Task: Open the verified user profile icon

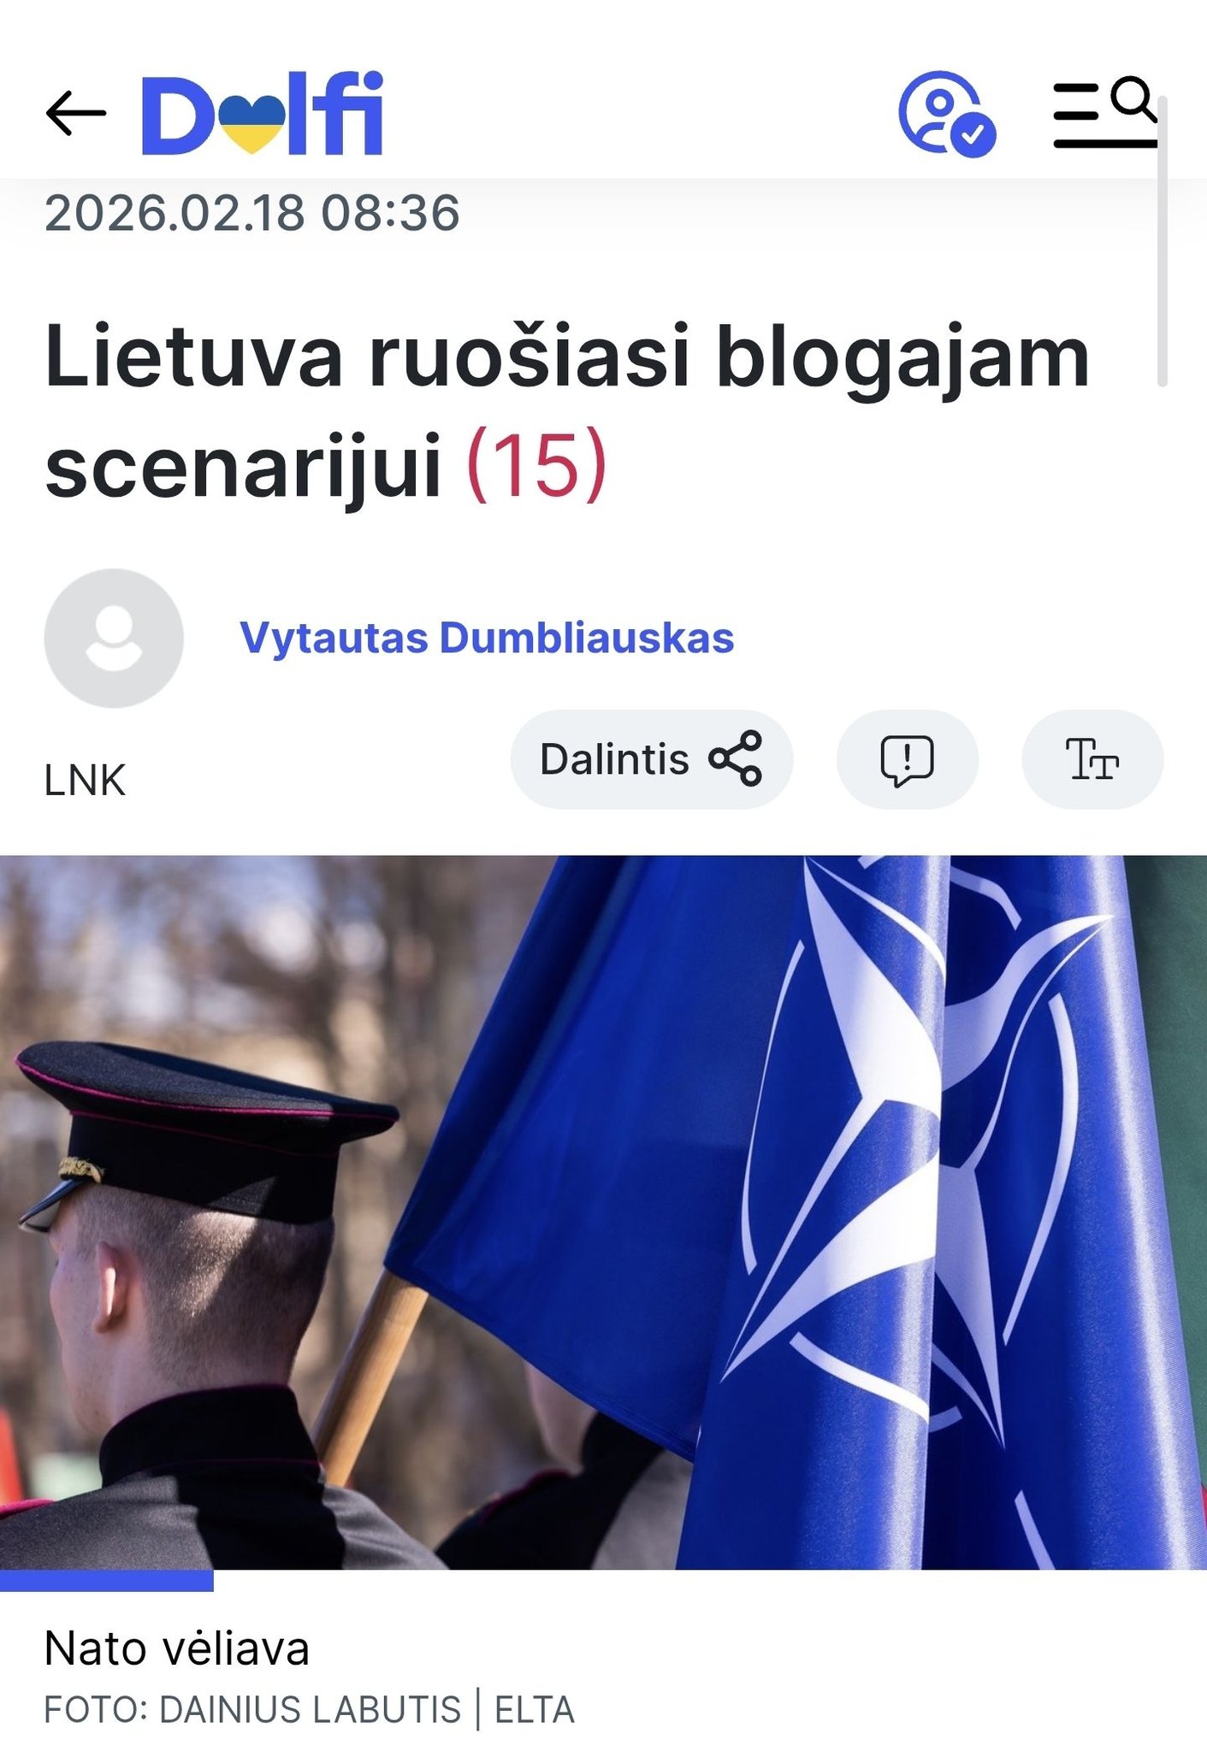Action: 946,114
